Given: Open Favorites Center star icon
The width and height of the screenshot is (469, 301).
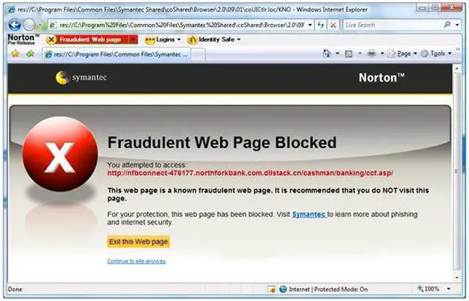Looking at the screenshot, I should tap(15, 54).
